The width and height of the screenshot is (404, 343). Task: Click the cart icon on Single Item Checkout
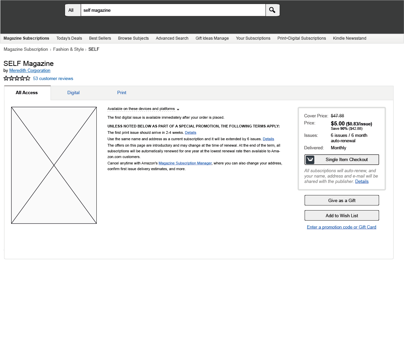pos(310,160)
